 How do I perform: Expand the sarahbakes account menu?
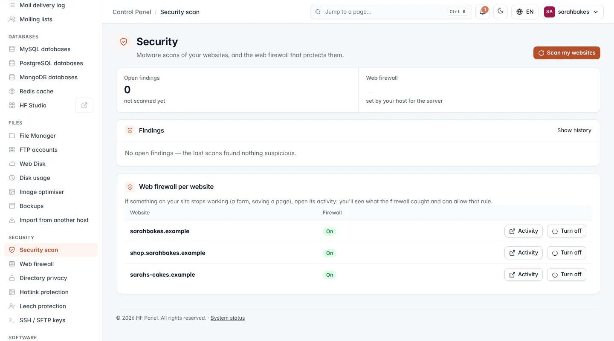tap(573, 12)
